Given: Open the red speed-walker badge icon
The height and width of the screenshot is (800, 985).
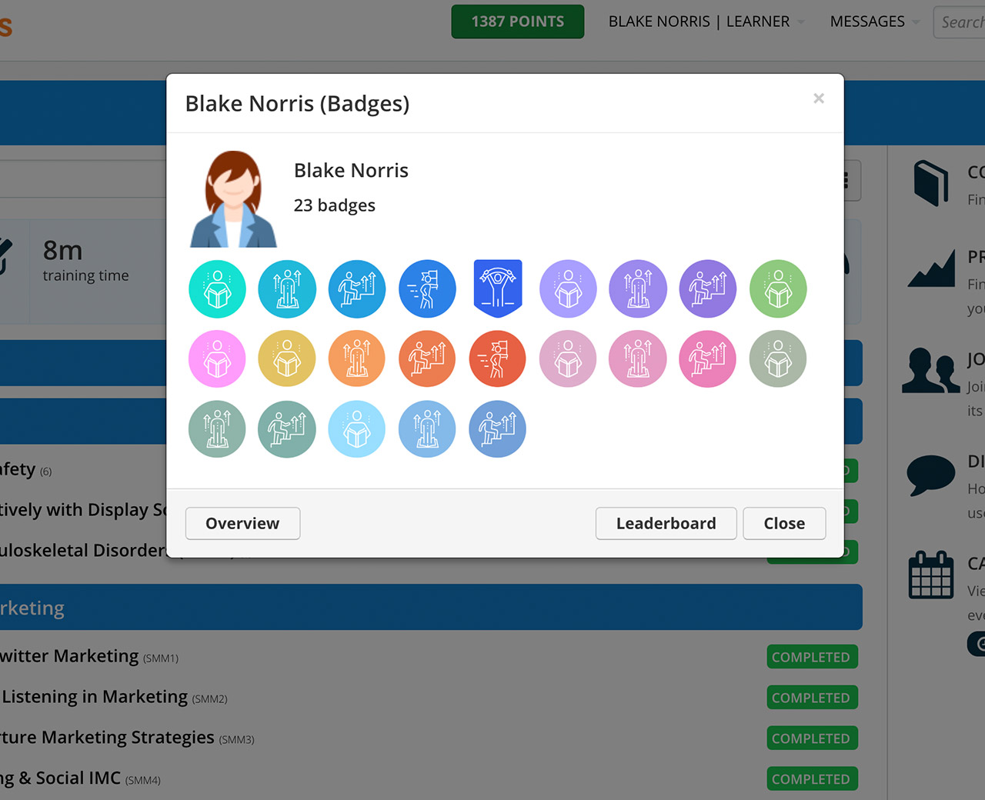Looking at the screenshot, I should pos(497,358).
